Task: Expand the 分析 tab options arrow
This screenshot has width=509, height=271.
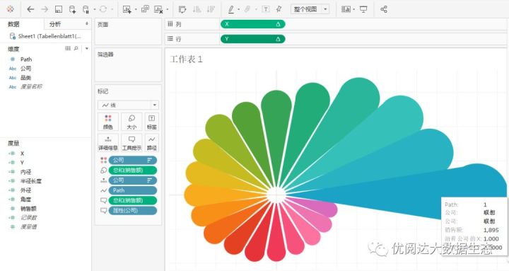Action: (87, 24)
